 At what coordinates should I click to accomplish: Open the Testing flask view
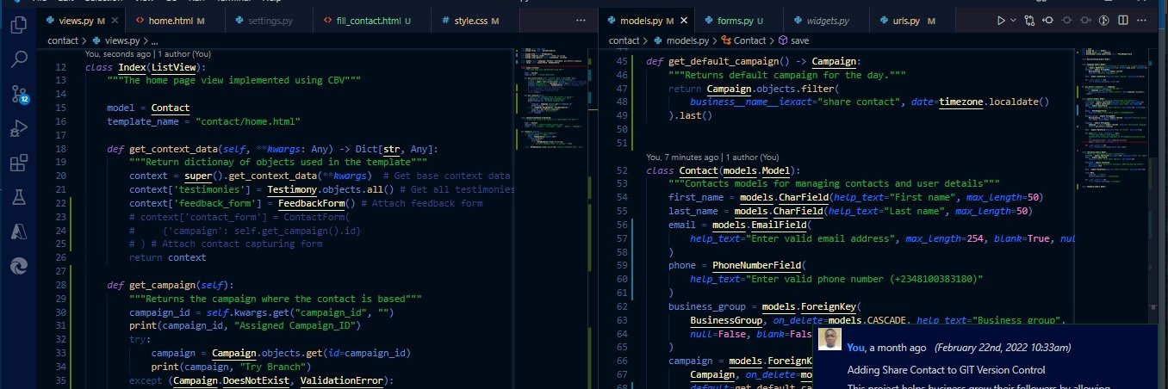pos(18,197)
